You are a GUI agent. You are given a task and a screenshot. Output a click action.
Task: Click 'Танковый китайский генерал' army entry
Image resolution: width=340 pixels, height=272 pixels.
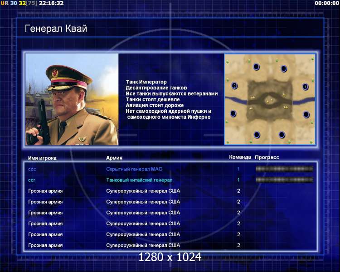pos(139,180)
